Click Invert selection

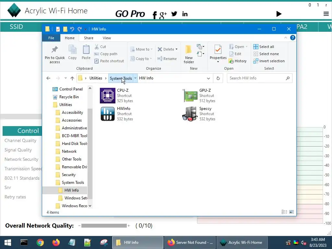[269, 61]
